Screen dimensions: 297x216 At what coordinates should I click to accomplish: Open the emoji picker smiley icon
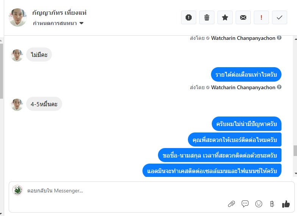click(x=258, y=204)
